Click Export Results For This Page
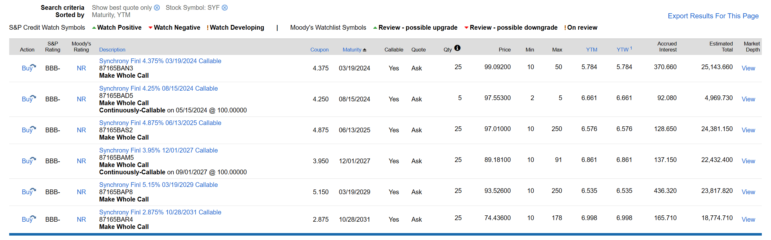 [713, 16]
